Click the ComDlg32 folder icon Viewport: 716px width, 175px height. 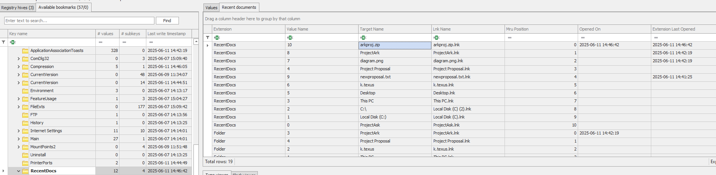[x=25, y=58]
